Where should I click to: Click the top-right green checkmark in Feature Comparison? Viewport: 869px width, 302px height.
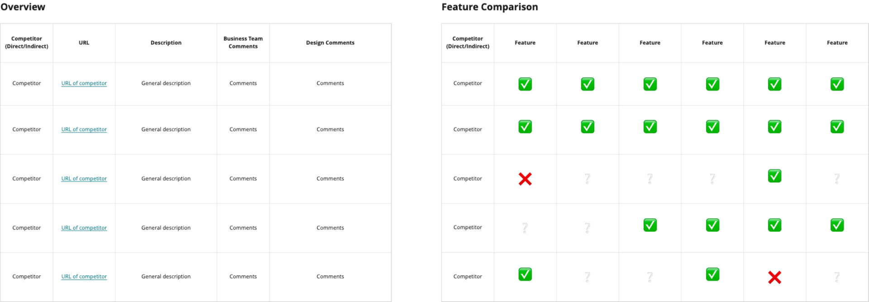point(837,84)
